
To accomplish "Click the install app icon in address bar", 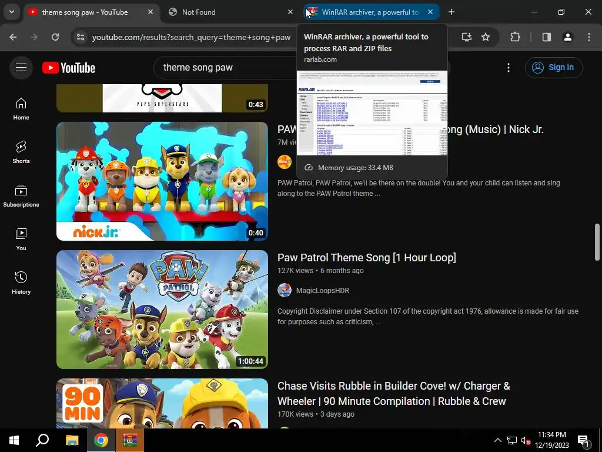I will tap(466, 37).
